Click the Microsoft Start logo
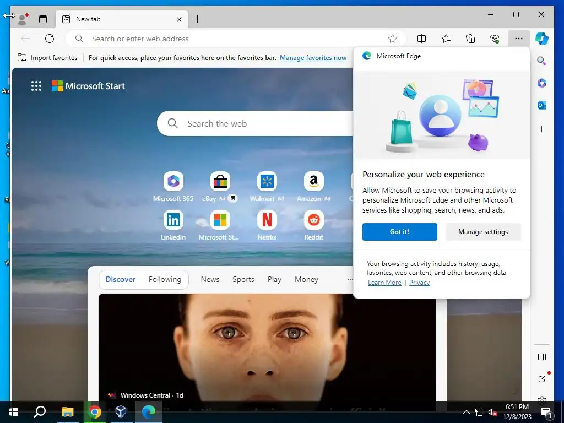 (x=89, y=86)
